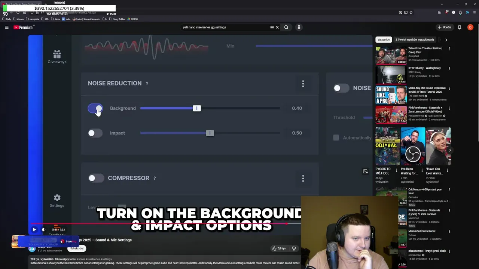
Task: Open PinkPantheress Stateside Official Video thumbnail
Action: coord(391,115)
